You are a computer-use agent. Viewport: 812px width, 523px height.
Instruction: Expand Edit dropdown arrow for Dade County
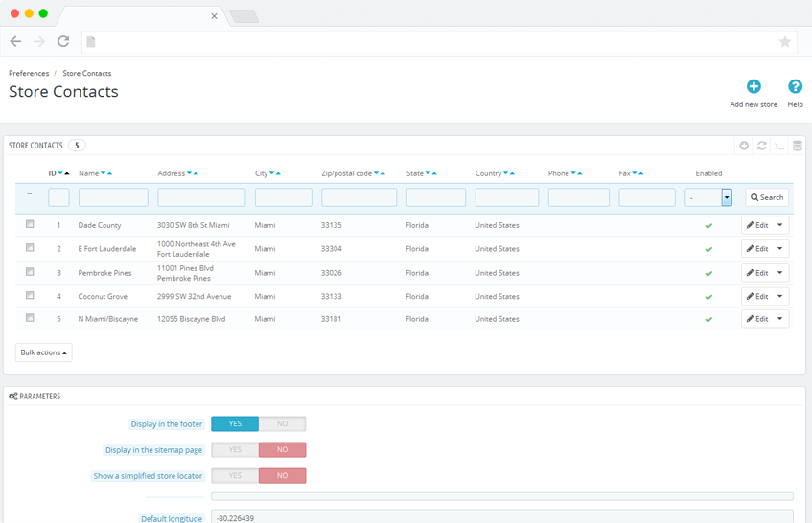(x=780, y=225)
